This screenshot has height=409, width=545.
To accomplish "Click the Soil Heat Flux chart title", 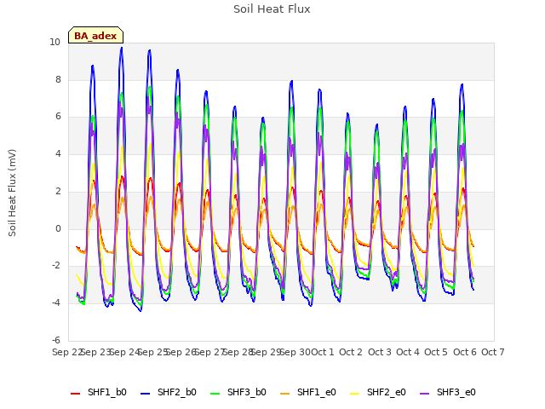I will 272,9.
